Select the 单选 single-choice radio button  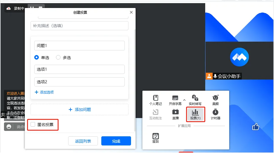pos(37,57)
